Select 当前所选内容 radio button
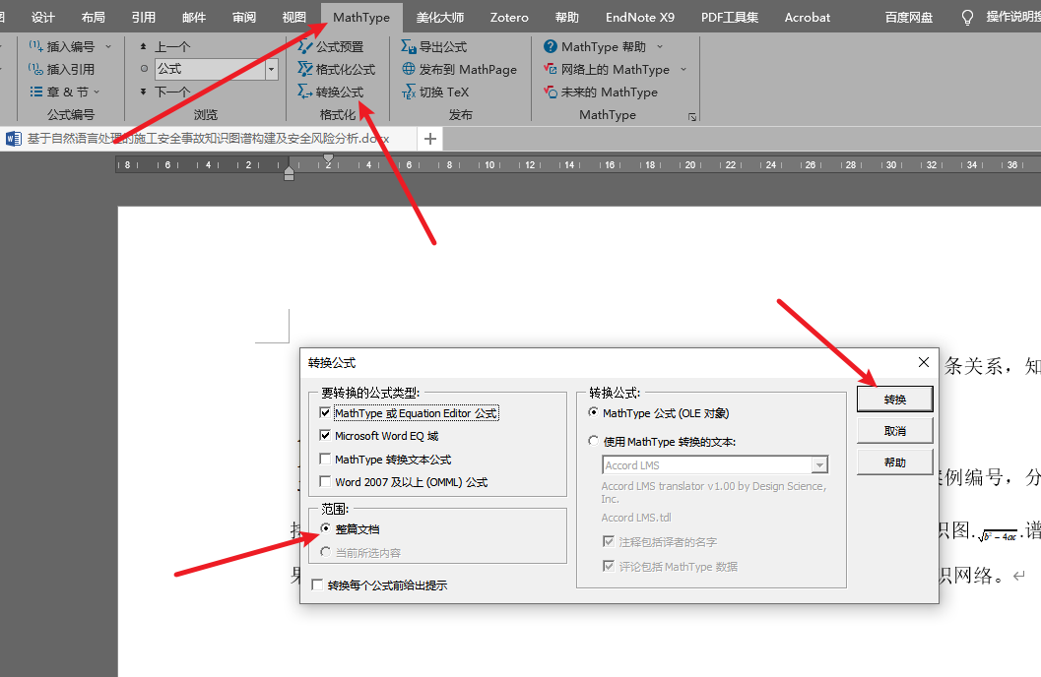This screenshot has width=1041, height=677. pos(325,552)
